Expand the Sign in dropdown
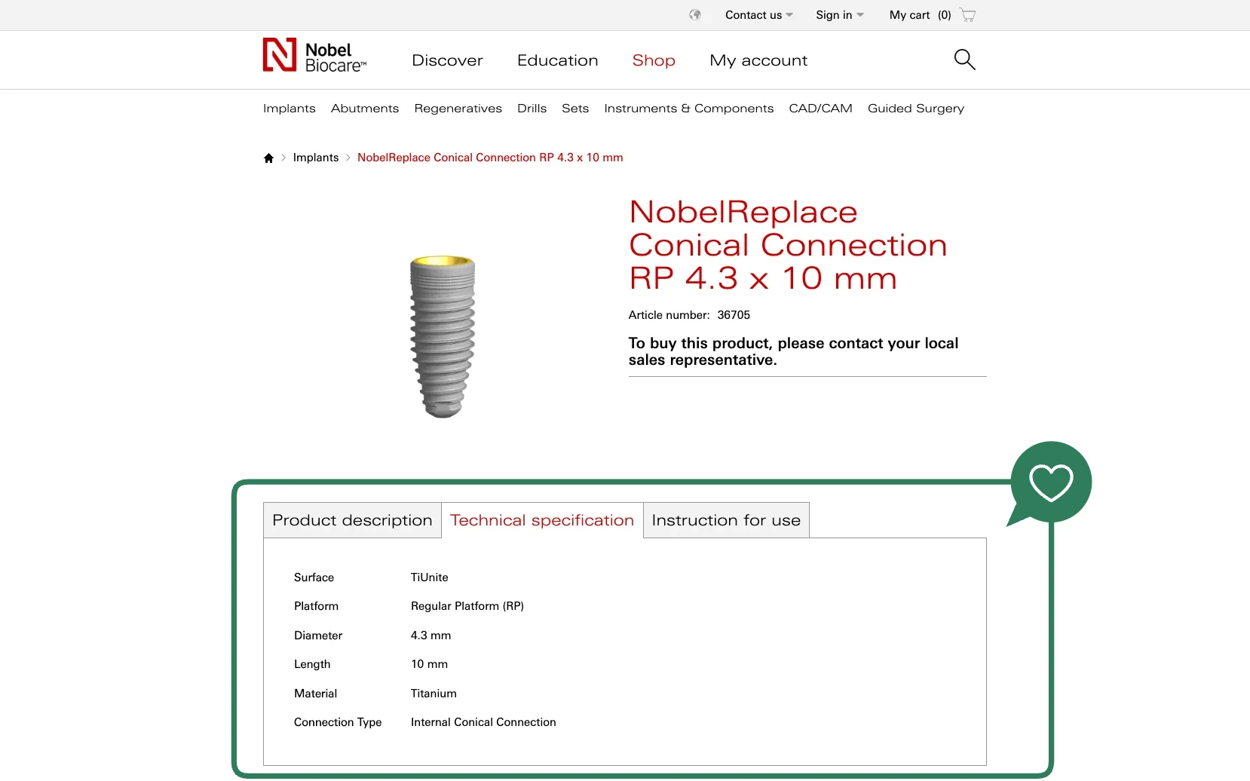This screenshot has height=781, width=1250. (840, 15)
